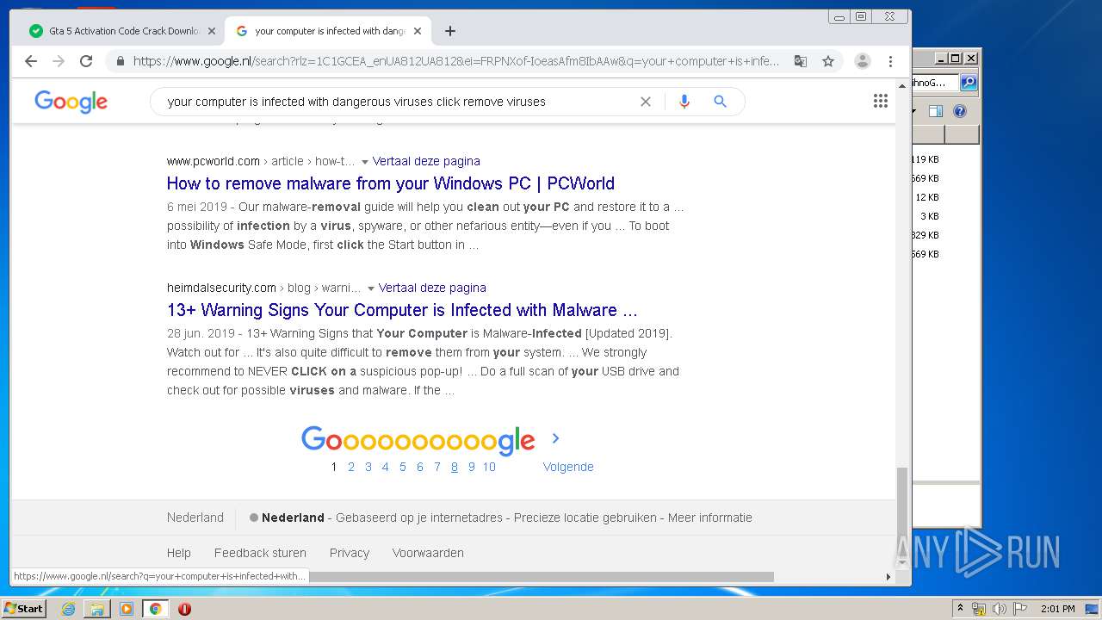Viewport: 1102px width, 620px height.
Task: Submit search with magnifier icon
Action: [x=721, y=102]
